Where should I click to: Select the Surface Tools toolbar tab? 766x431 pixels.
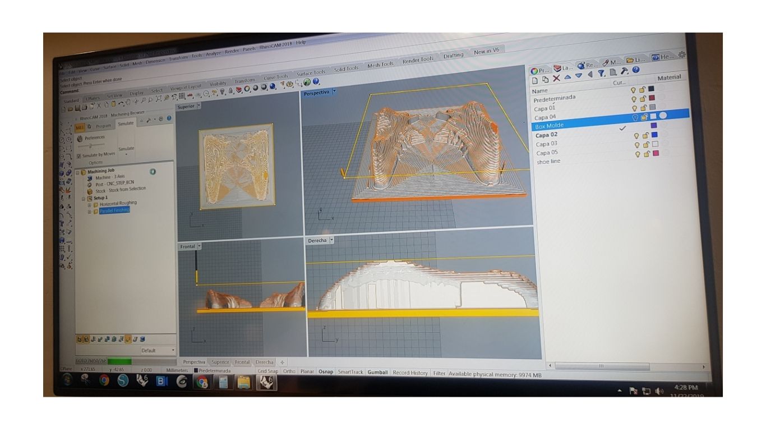(x=311, y=73)
